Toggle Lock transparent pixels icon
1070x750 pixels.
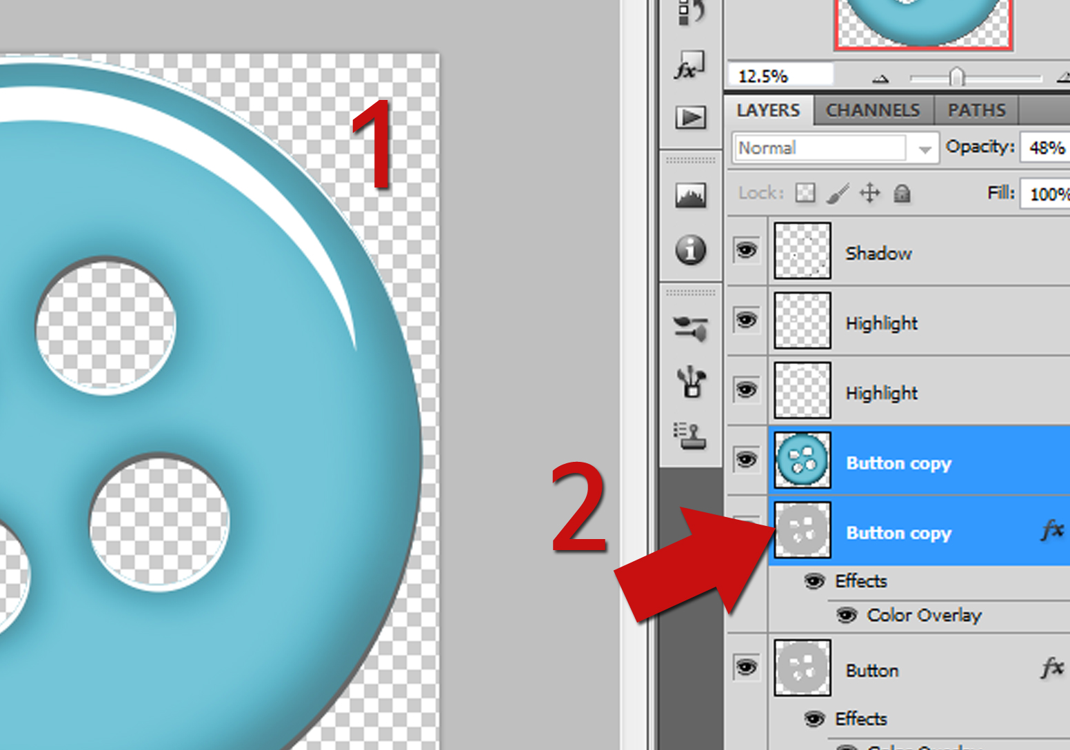[805, 192]
